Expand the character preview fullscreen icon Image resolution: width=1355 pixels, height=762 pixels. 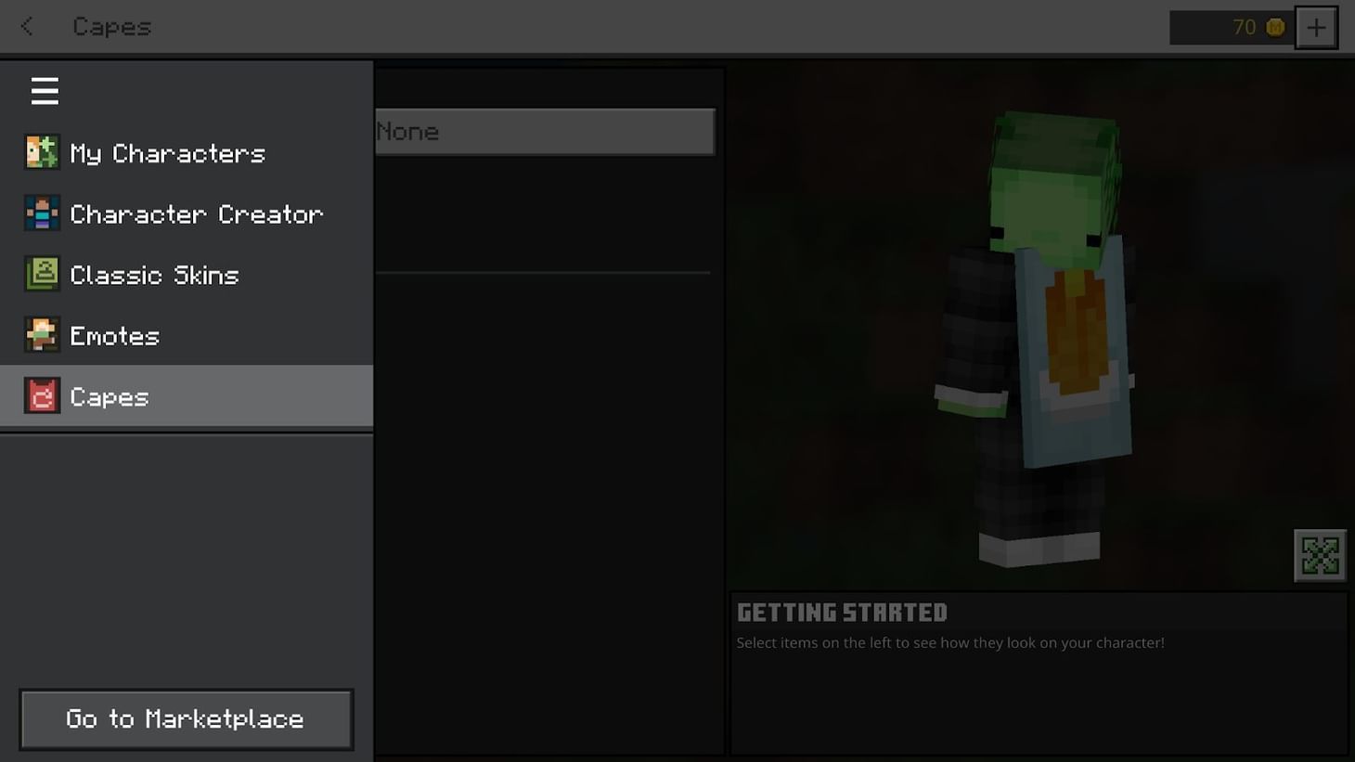1320,554
